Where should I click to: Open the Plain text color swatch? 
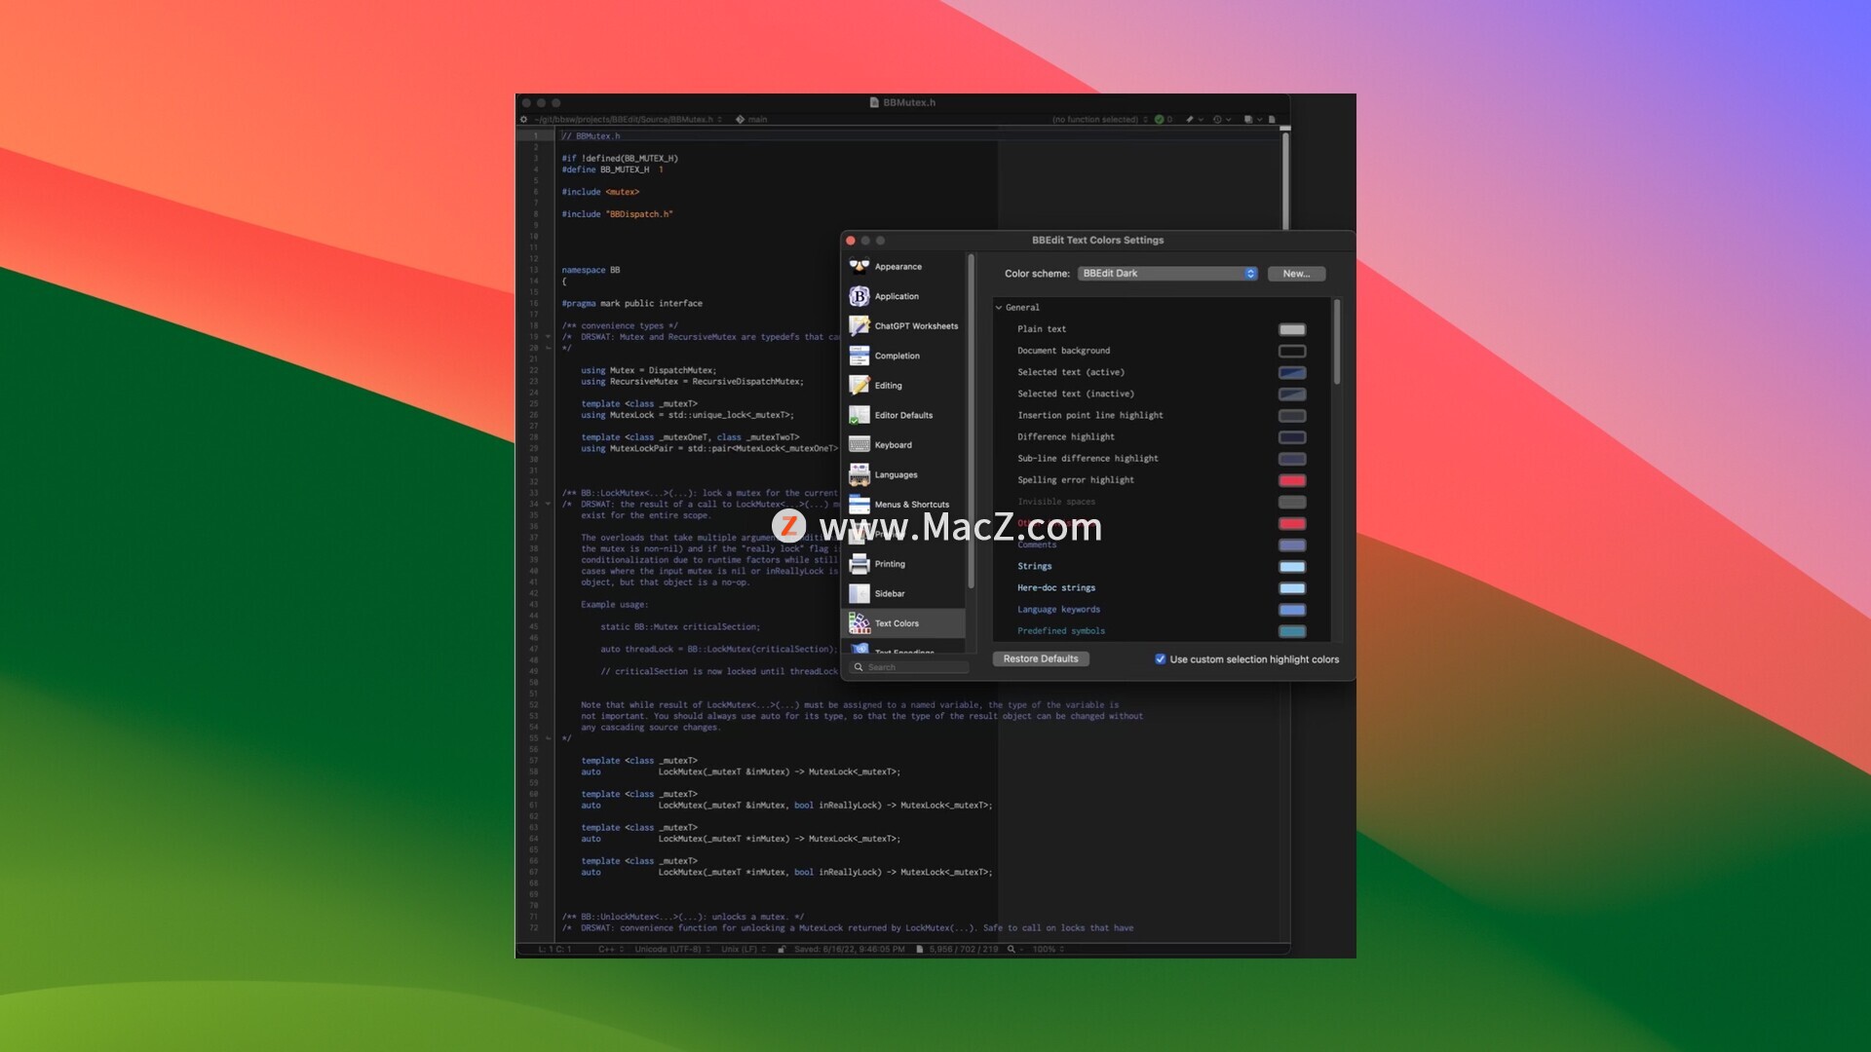click(x=1292, y=329)
